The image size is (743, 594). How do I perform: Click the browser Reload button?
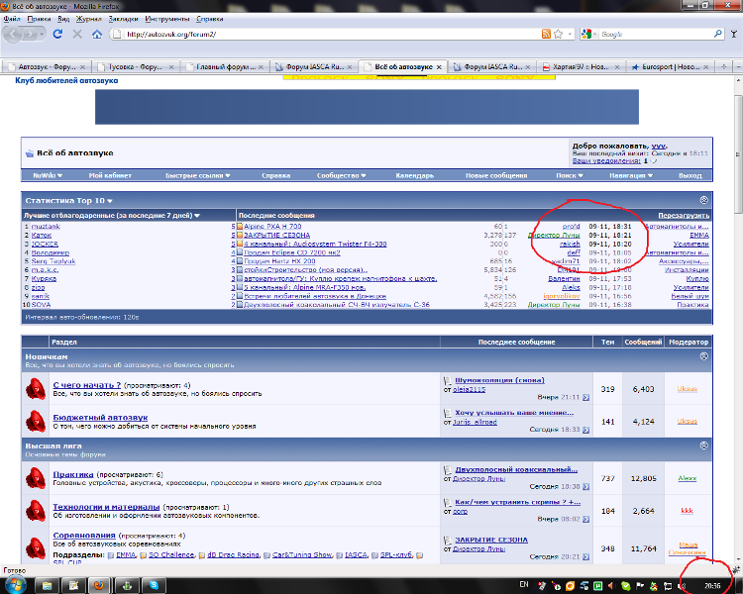(59, 34)
